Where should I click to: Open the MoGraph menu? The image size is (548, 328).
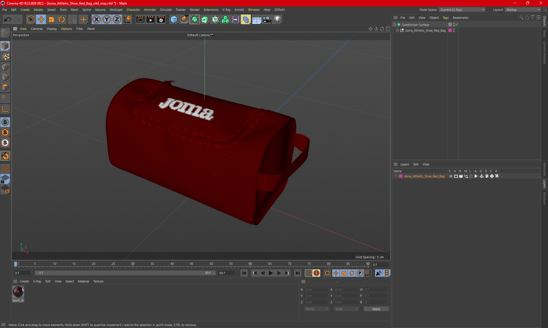116,10
